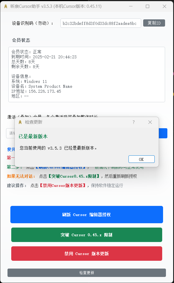Click the gray 检查更新 button at bottom
This screenshot has width=174, height=283.
click(x=87, y=273)
